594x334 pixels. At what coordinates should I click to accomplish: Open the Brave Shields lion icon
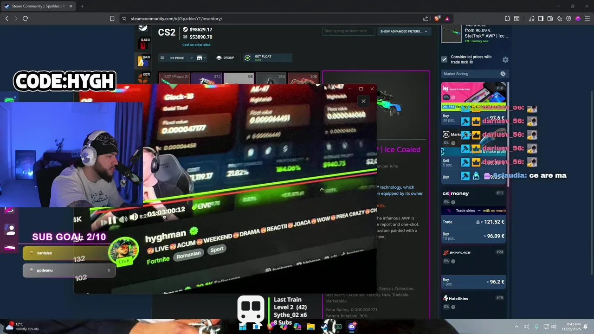[x=437, y=19]
